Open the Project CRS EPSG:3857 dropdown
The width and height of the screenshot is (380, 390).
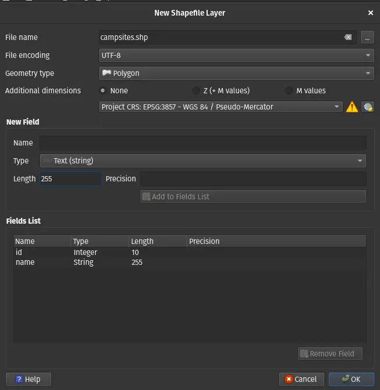[220, 107]
